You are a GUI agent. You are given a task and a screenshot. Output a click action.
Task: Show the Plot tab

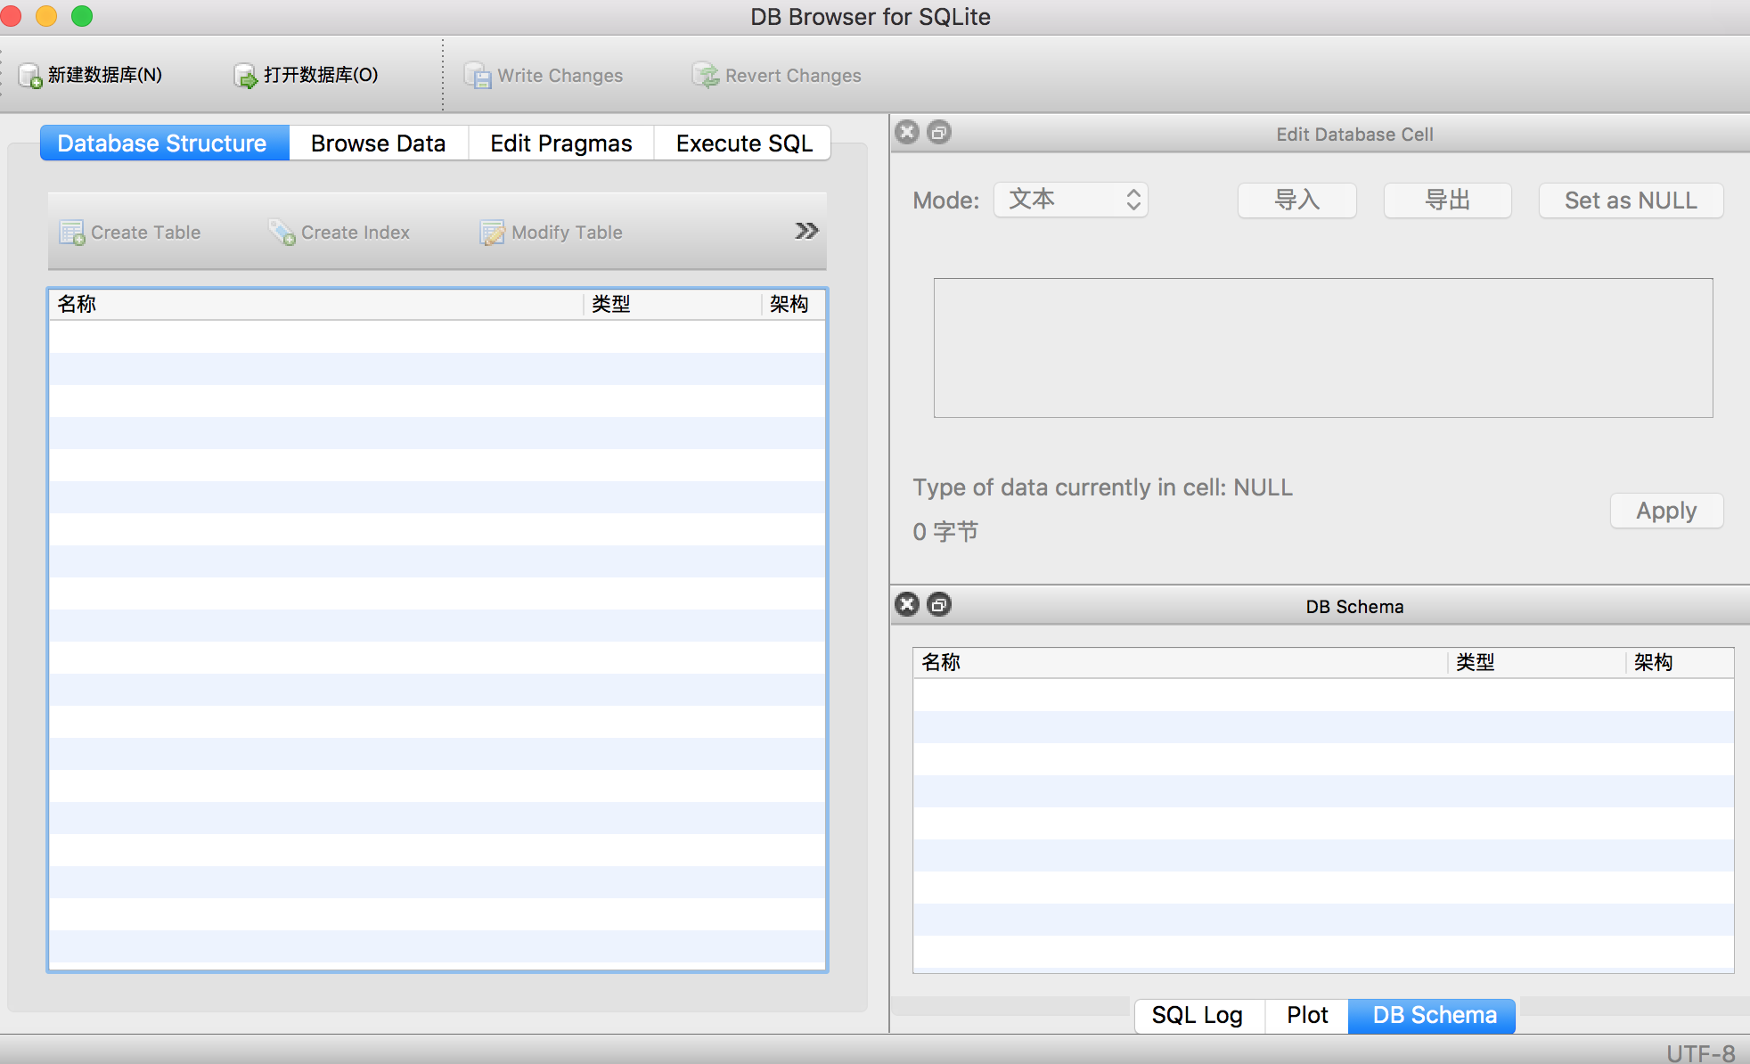tap(1307, 1016)
